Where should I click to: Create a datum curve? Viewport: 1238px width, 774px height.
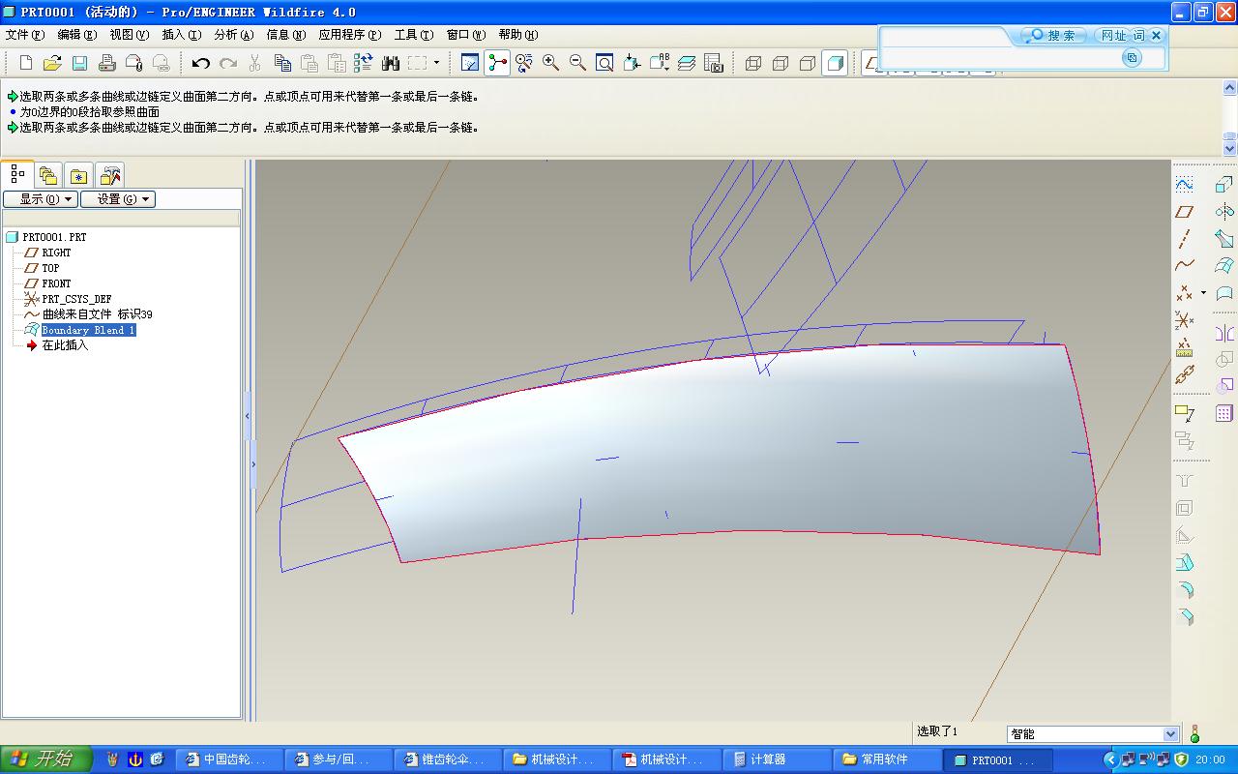pyautogui.click(x=1185, y=265)
